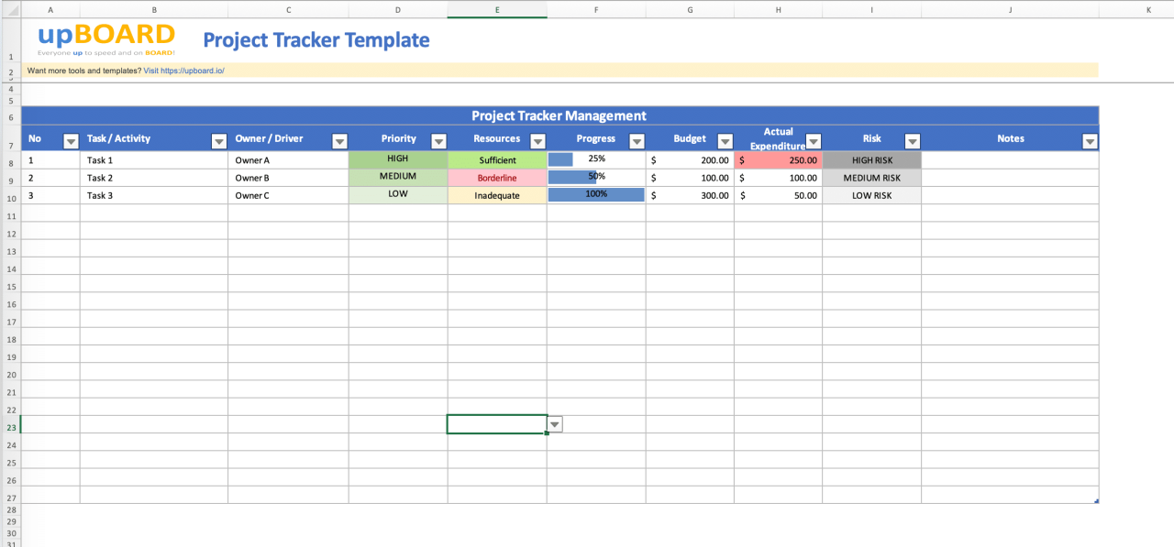1174x547 pixels.
Task: Click the Project Tracker Management title banner
Action: [x=559, y=115]
